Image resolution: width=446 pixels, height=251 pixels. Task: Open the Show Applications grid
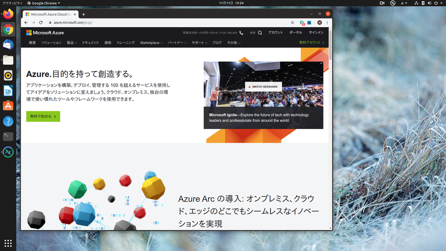tap(8, 243)
